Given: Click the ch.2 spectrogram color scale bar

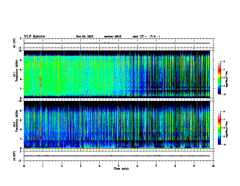Looking at the screenshot, I should (x=219, y=128).
